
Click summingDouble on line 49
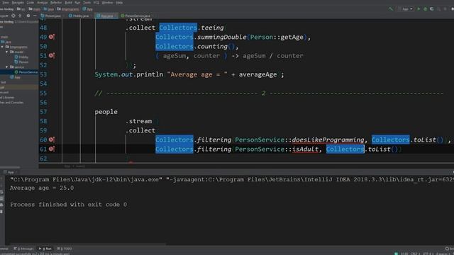(x=221, y=37)
